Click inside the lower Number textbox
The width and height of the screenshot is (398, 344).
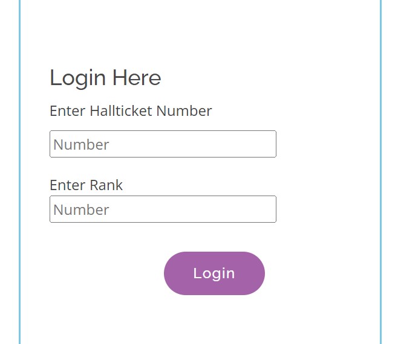[x=163, y=209]
